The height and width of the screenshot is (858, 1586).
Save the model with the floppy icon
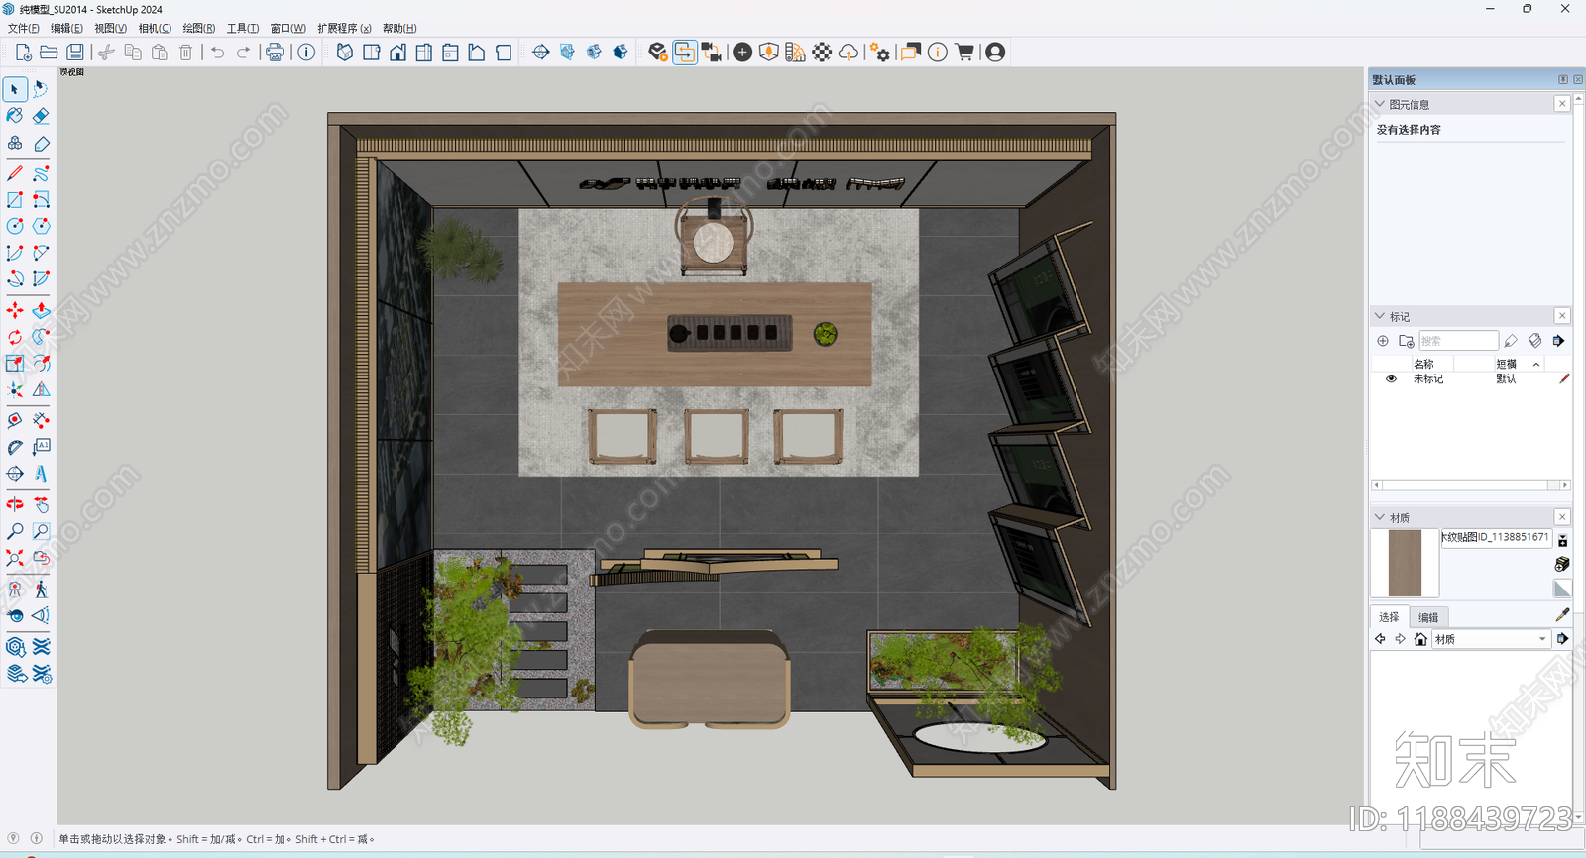point(74,53)
